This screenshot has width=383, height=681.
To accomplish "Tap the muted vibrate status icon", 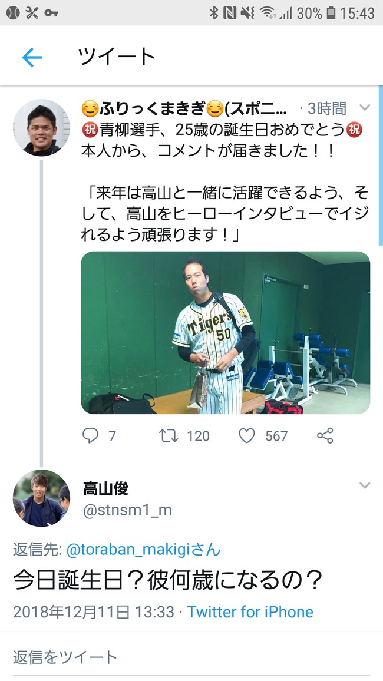I will [247, 12].
